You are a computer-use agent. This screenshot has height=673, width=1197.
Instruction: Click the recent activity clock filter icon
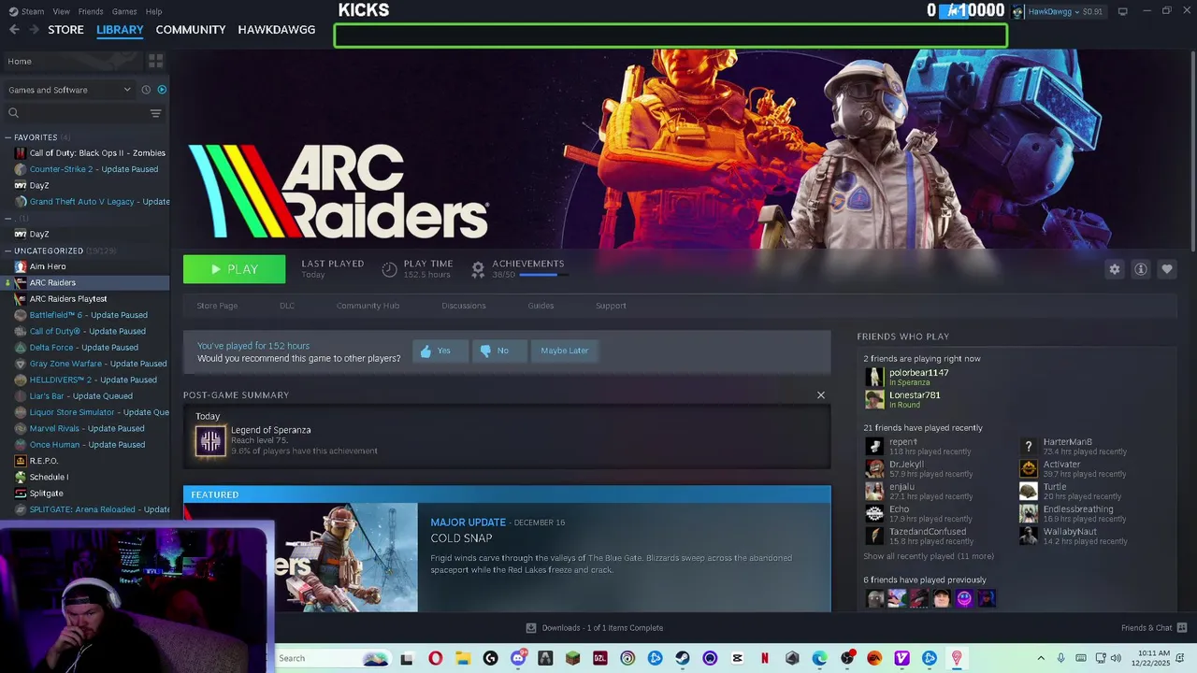click(146, 90)
